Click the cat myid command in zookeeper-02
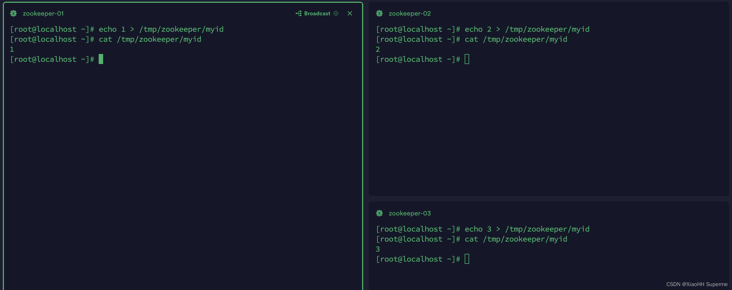 516,39
